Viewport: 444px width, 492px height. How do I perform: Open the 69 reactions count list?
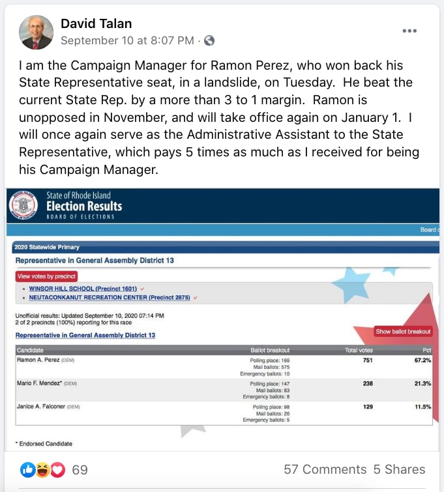click(80, 470)
